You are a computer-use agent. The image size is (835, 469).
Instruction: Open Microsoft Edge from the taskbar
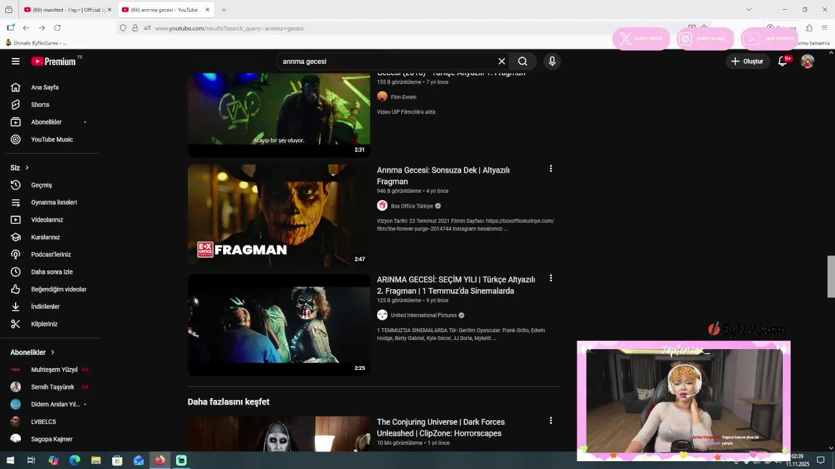(x=74, y=461)
